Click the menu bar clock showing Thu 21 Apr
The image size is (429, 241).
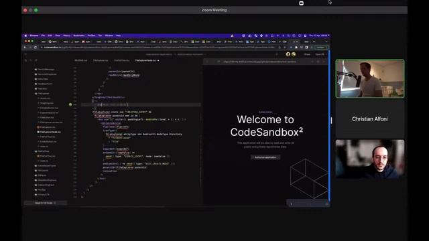318,35
